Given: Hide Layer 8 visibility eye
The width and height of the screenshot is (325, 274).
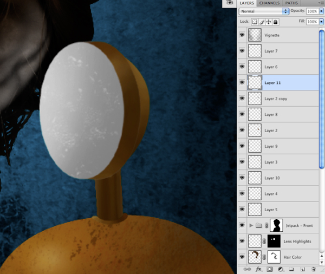Looking at the screenshot, I should click(242, 114).
